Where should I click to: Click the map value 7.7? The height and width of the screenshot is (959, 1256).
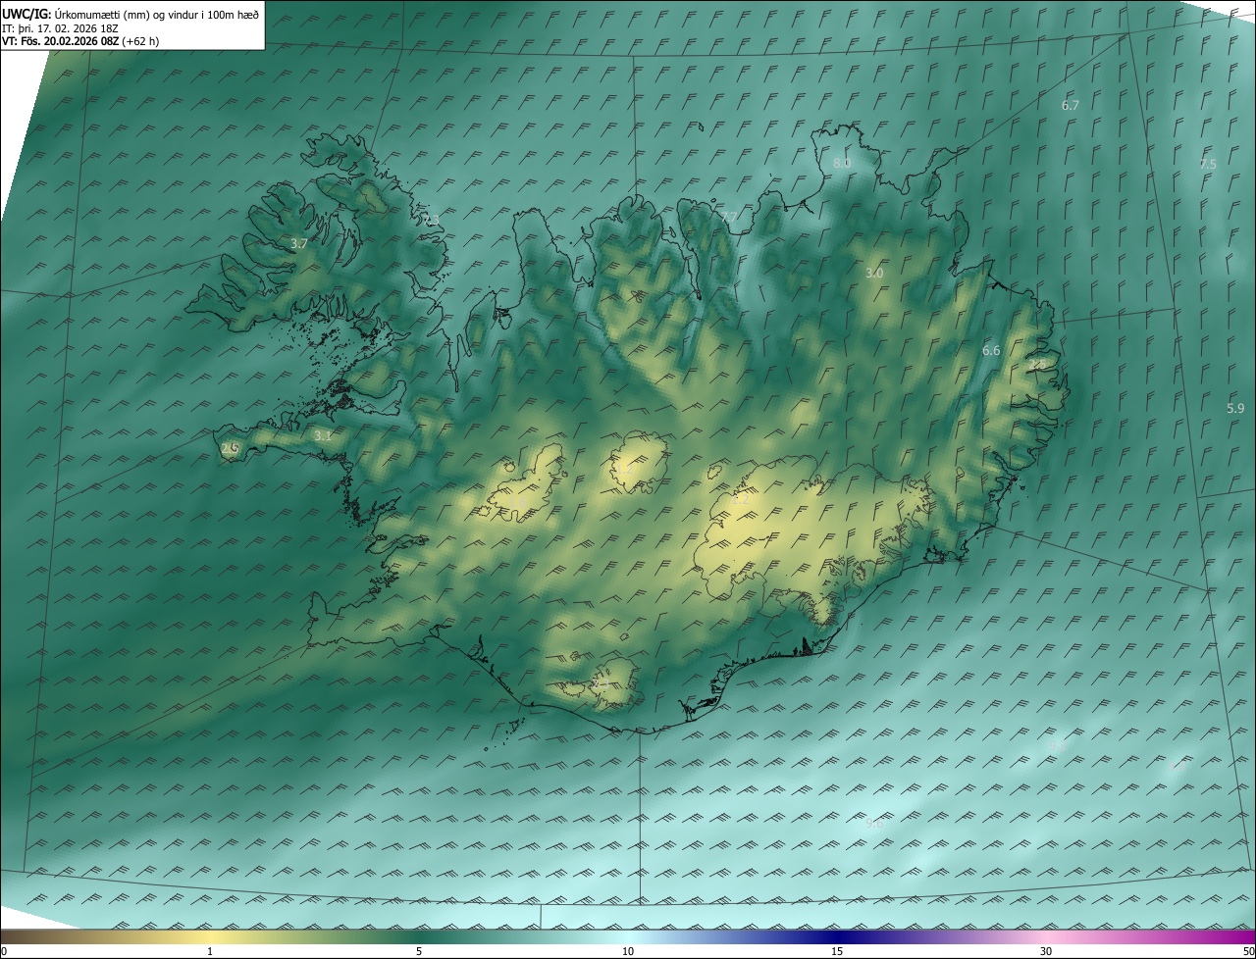click(729, 217)
